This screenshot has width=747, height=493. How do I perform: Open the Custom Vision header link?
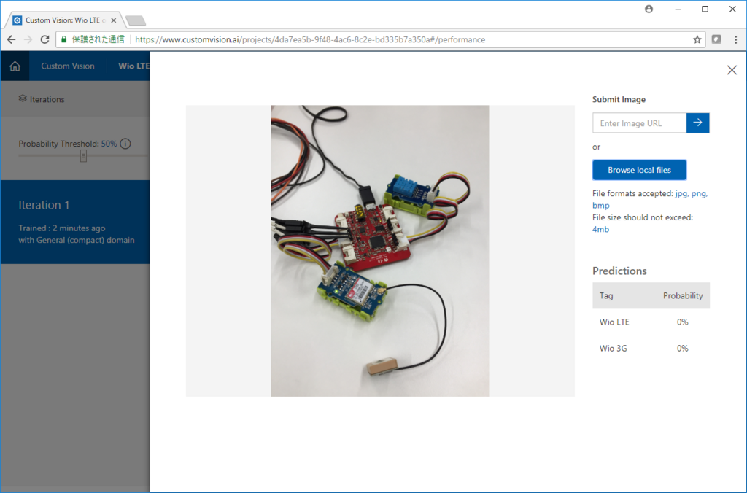pos(68,66)
